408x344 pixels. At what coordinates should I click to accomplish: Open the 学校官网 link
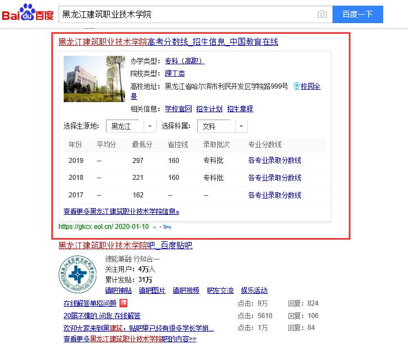(178, 109)
